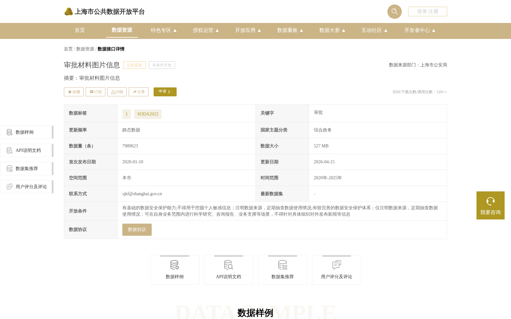The height and width of the screenshot is (319, 511).
Task: Open 数据大赛 navigation item
Action: (330, 30)
